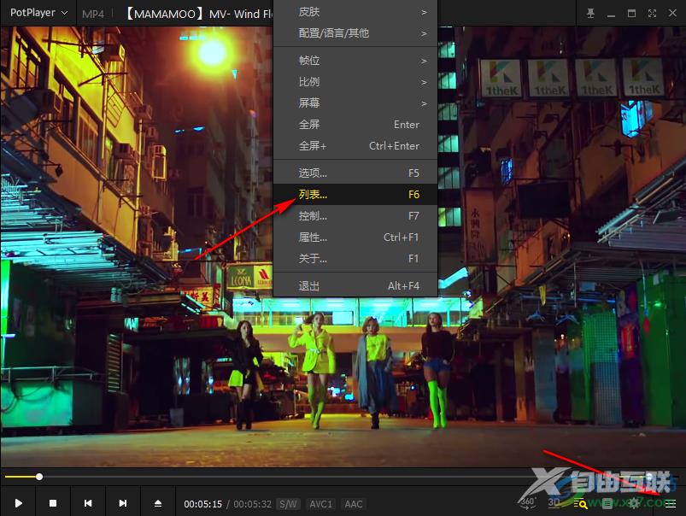686x516 pixels.
Task: Click the MP4 format label
Action: 93,14
